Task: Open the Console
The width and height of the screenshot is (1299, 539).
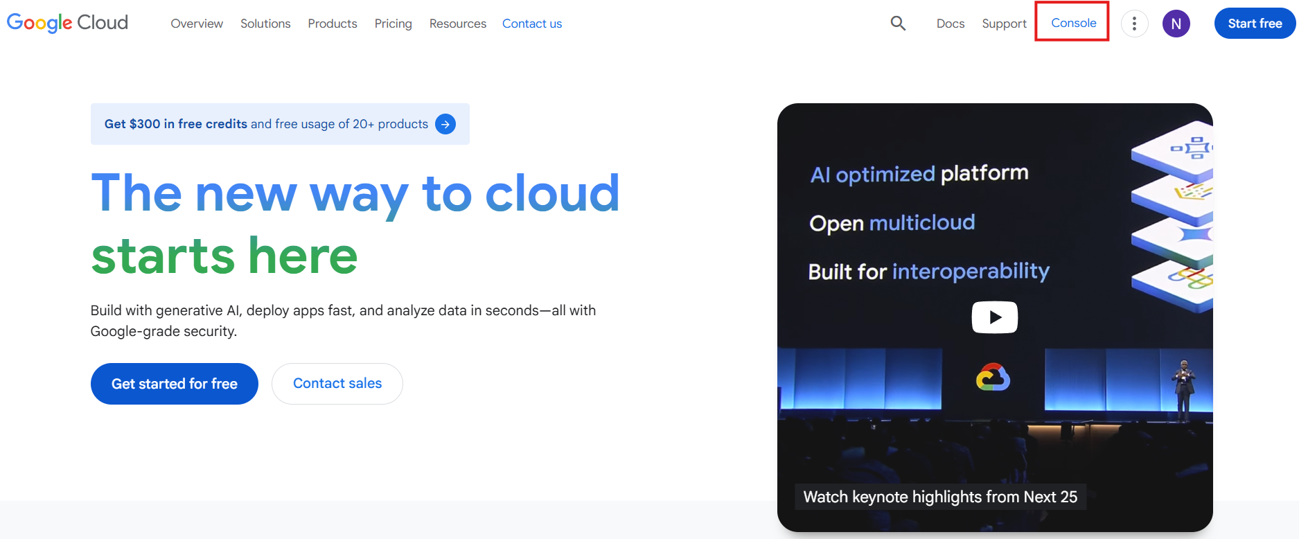Action: [x=1073, y=23]
